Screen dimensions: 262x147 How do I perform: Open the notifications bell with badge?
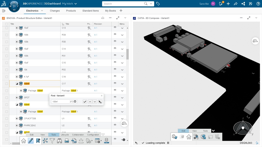[x=221, y=4]
